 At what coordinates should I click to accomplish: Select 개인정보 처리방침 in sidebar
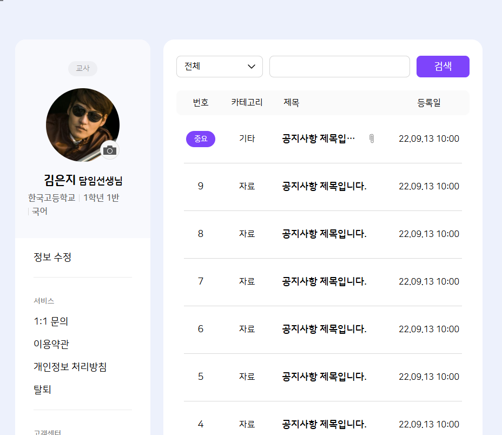point(70,367)
